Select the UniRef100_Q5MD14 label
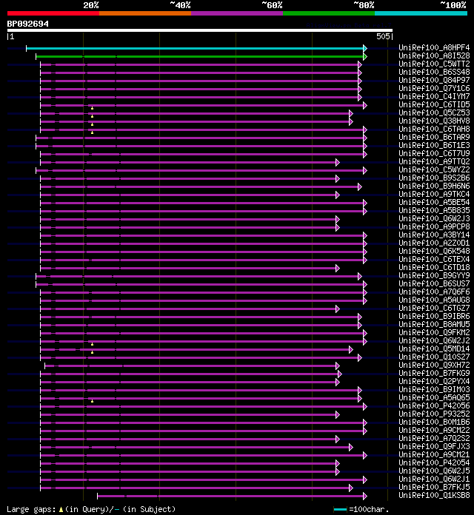Screen dimensions: 474x515 434,349
